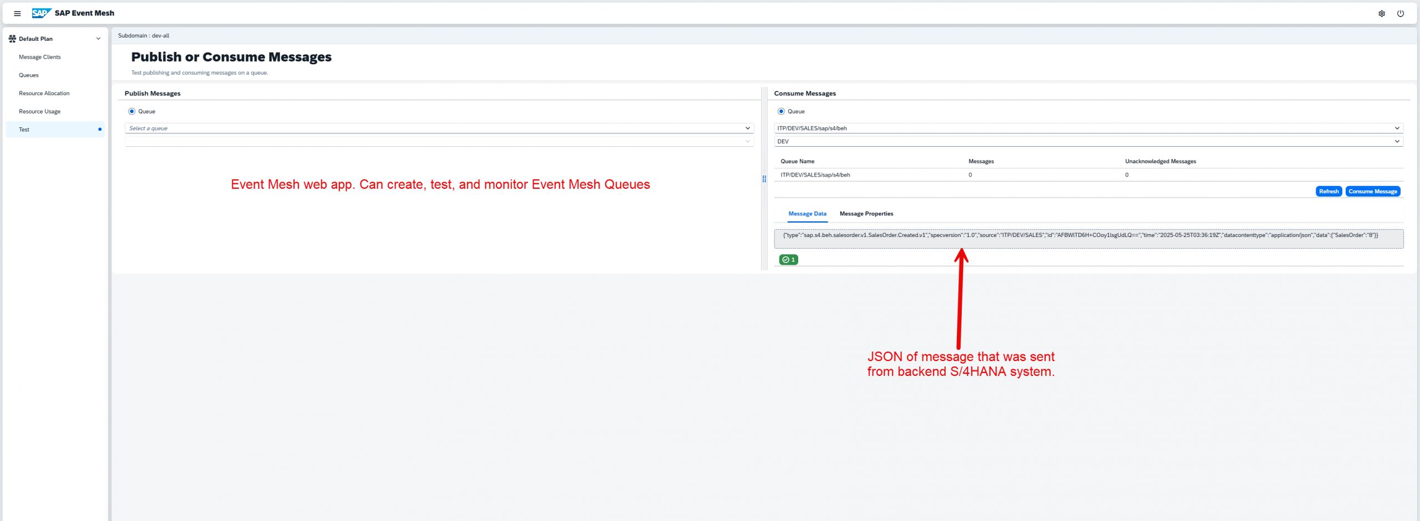Click the Consume Message button
The height and width of the screenshot is (521, 1420).
[1372, 192]
